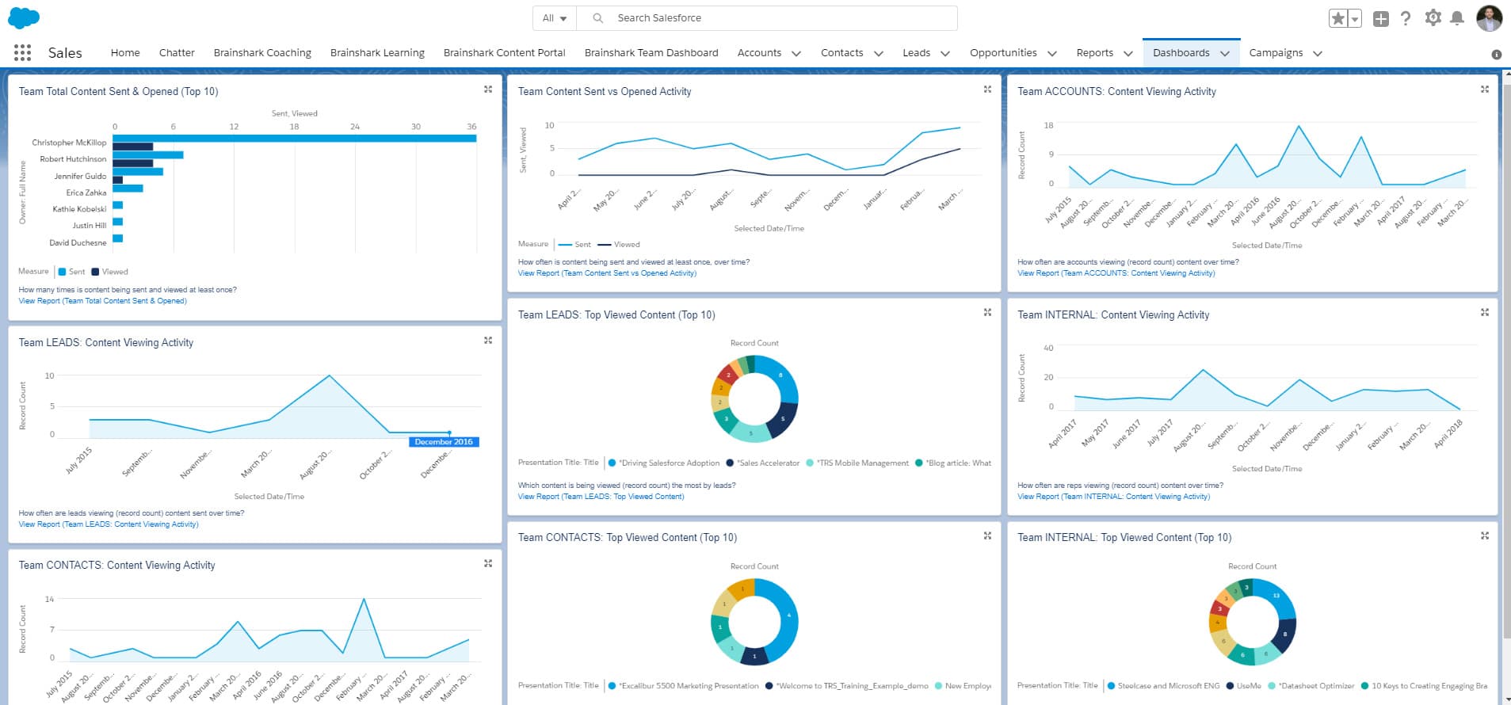The height and width of the screenshot is (705, 1511).
Task: Open the All search scope dropdown
Action: (x=555, y=17)
